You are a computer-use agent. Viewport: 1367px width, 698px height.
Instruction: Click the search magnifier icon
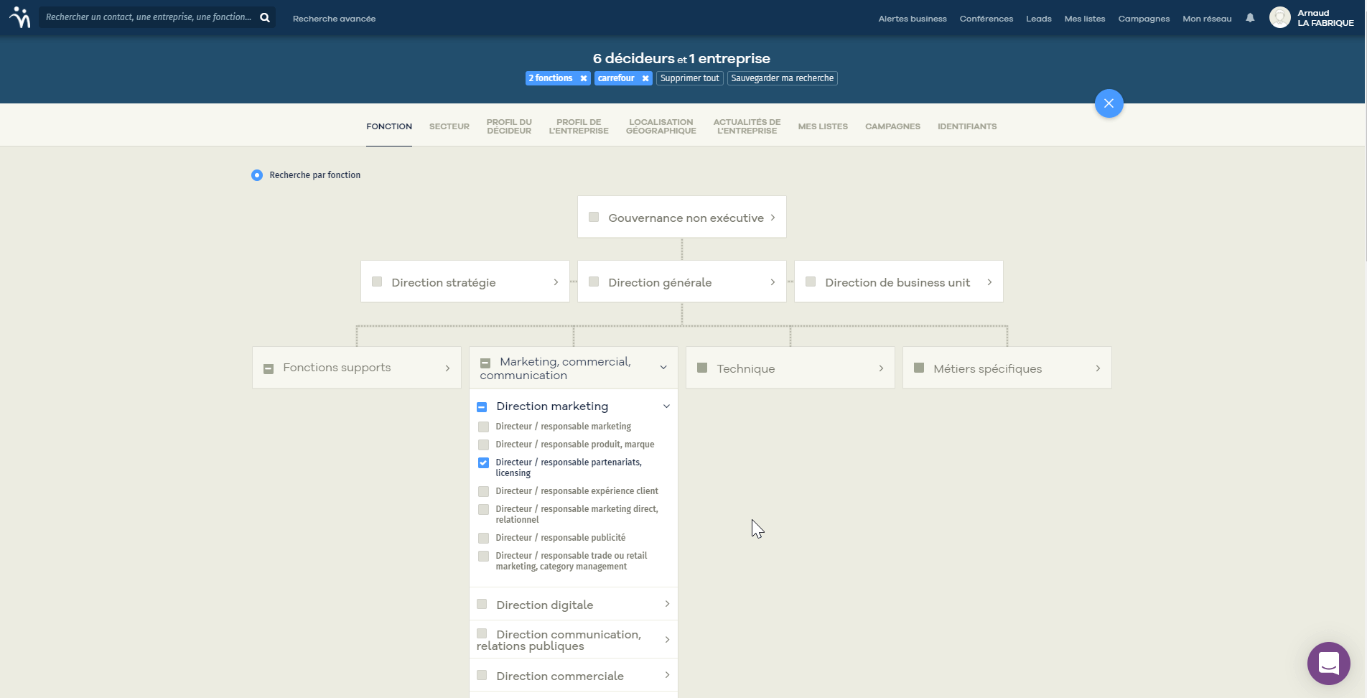pyautogui.click(x=265, y=17)
